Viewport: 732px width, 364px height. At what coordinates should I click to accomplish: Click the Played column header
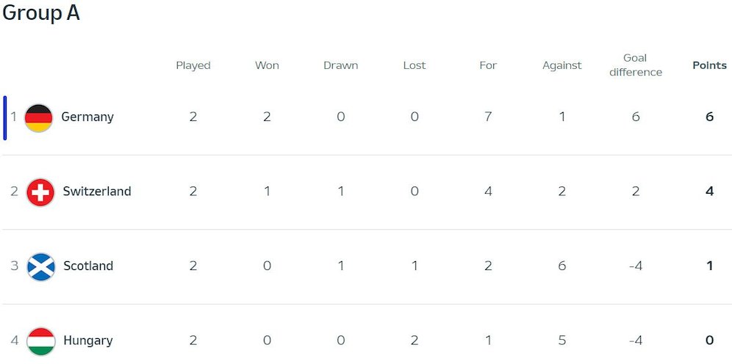193,65
